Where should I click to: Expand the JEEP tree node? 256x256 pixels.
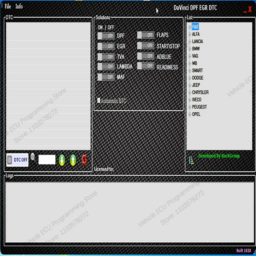[189, 85]
